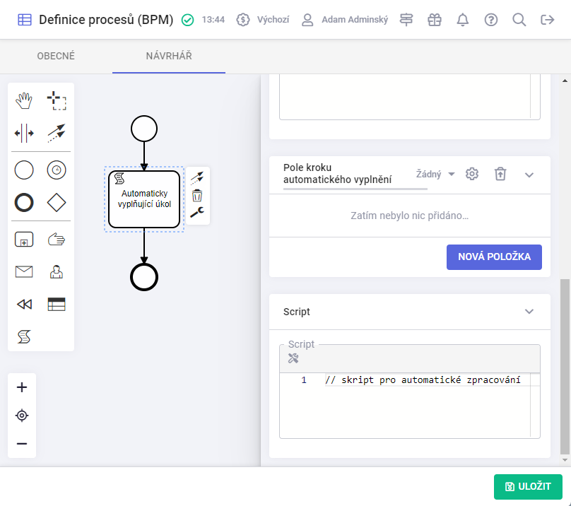Connect selected task using context pad arrow

[197, 178]
